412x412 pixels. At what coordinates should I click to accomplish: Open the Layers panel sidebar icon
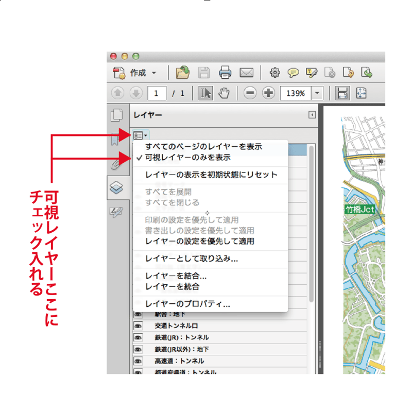pos(117,188)
